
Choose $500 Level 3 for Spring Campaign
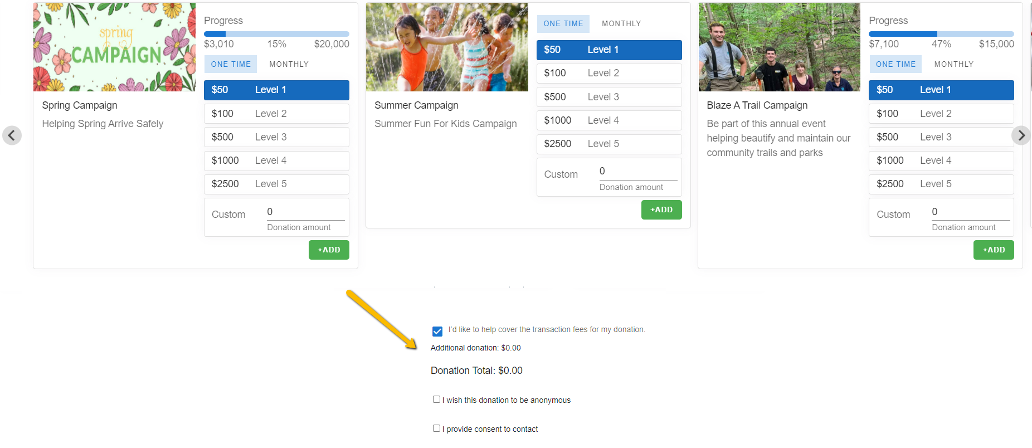(x=276, y=137)
